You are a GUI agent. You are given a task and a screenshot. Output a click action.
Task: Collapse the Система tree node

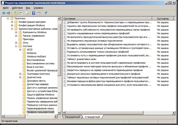point(16,46)
